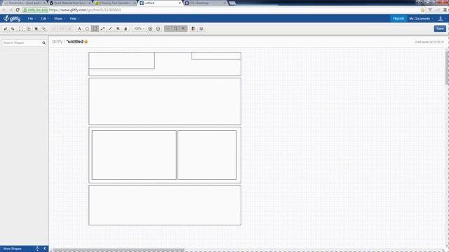Select the ellipse shape tool
The image size is (449, 252).
pos(87,29)
